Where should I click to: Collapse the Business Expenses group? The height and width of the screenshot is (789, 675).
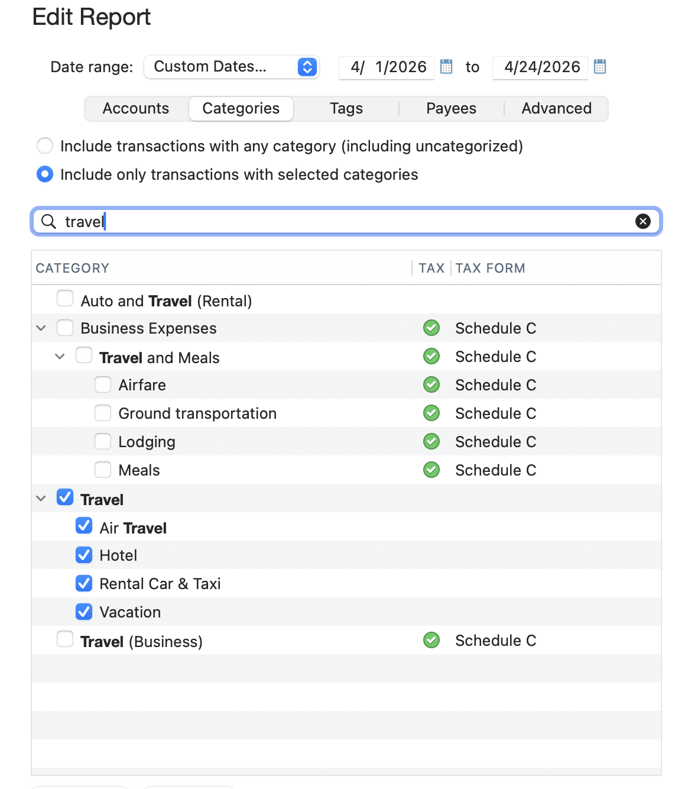point(41,328)
